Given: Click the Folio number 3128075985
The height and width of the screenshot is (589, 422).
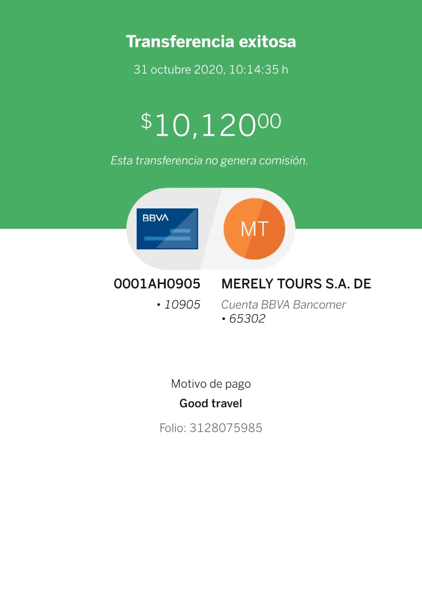Looking at the screenshot, I should [x=211, y=428].
